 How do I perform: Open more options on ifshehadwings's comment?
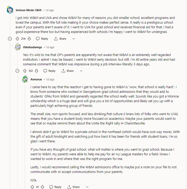[81, 71]
